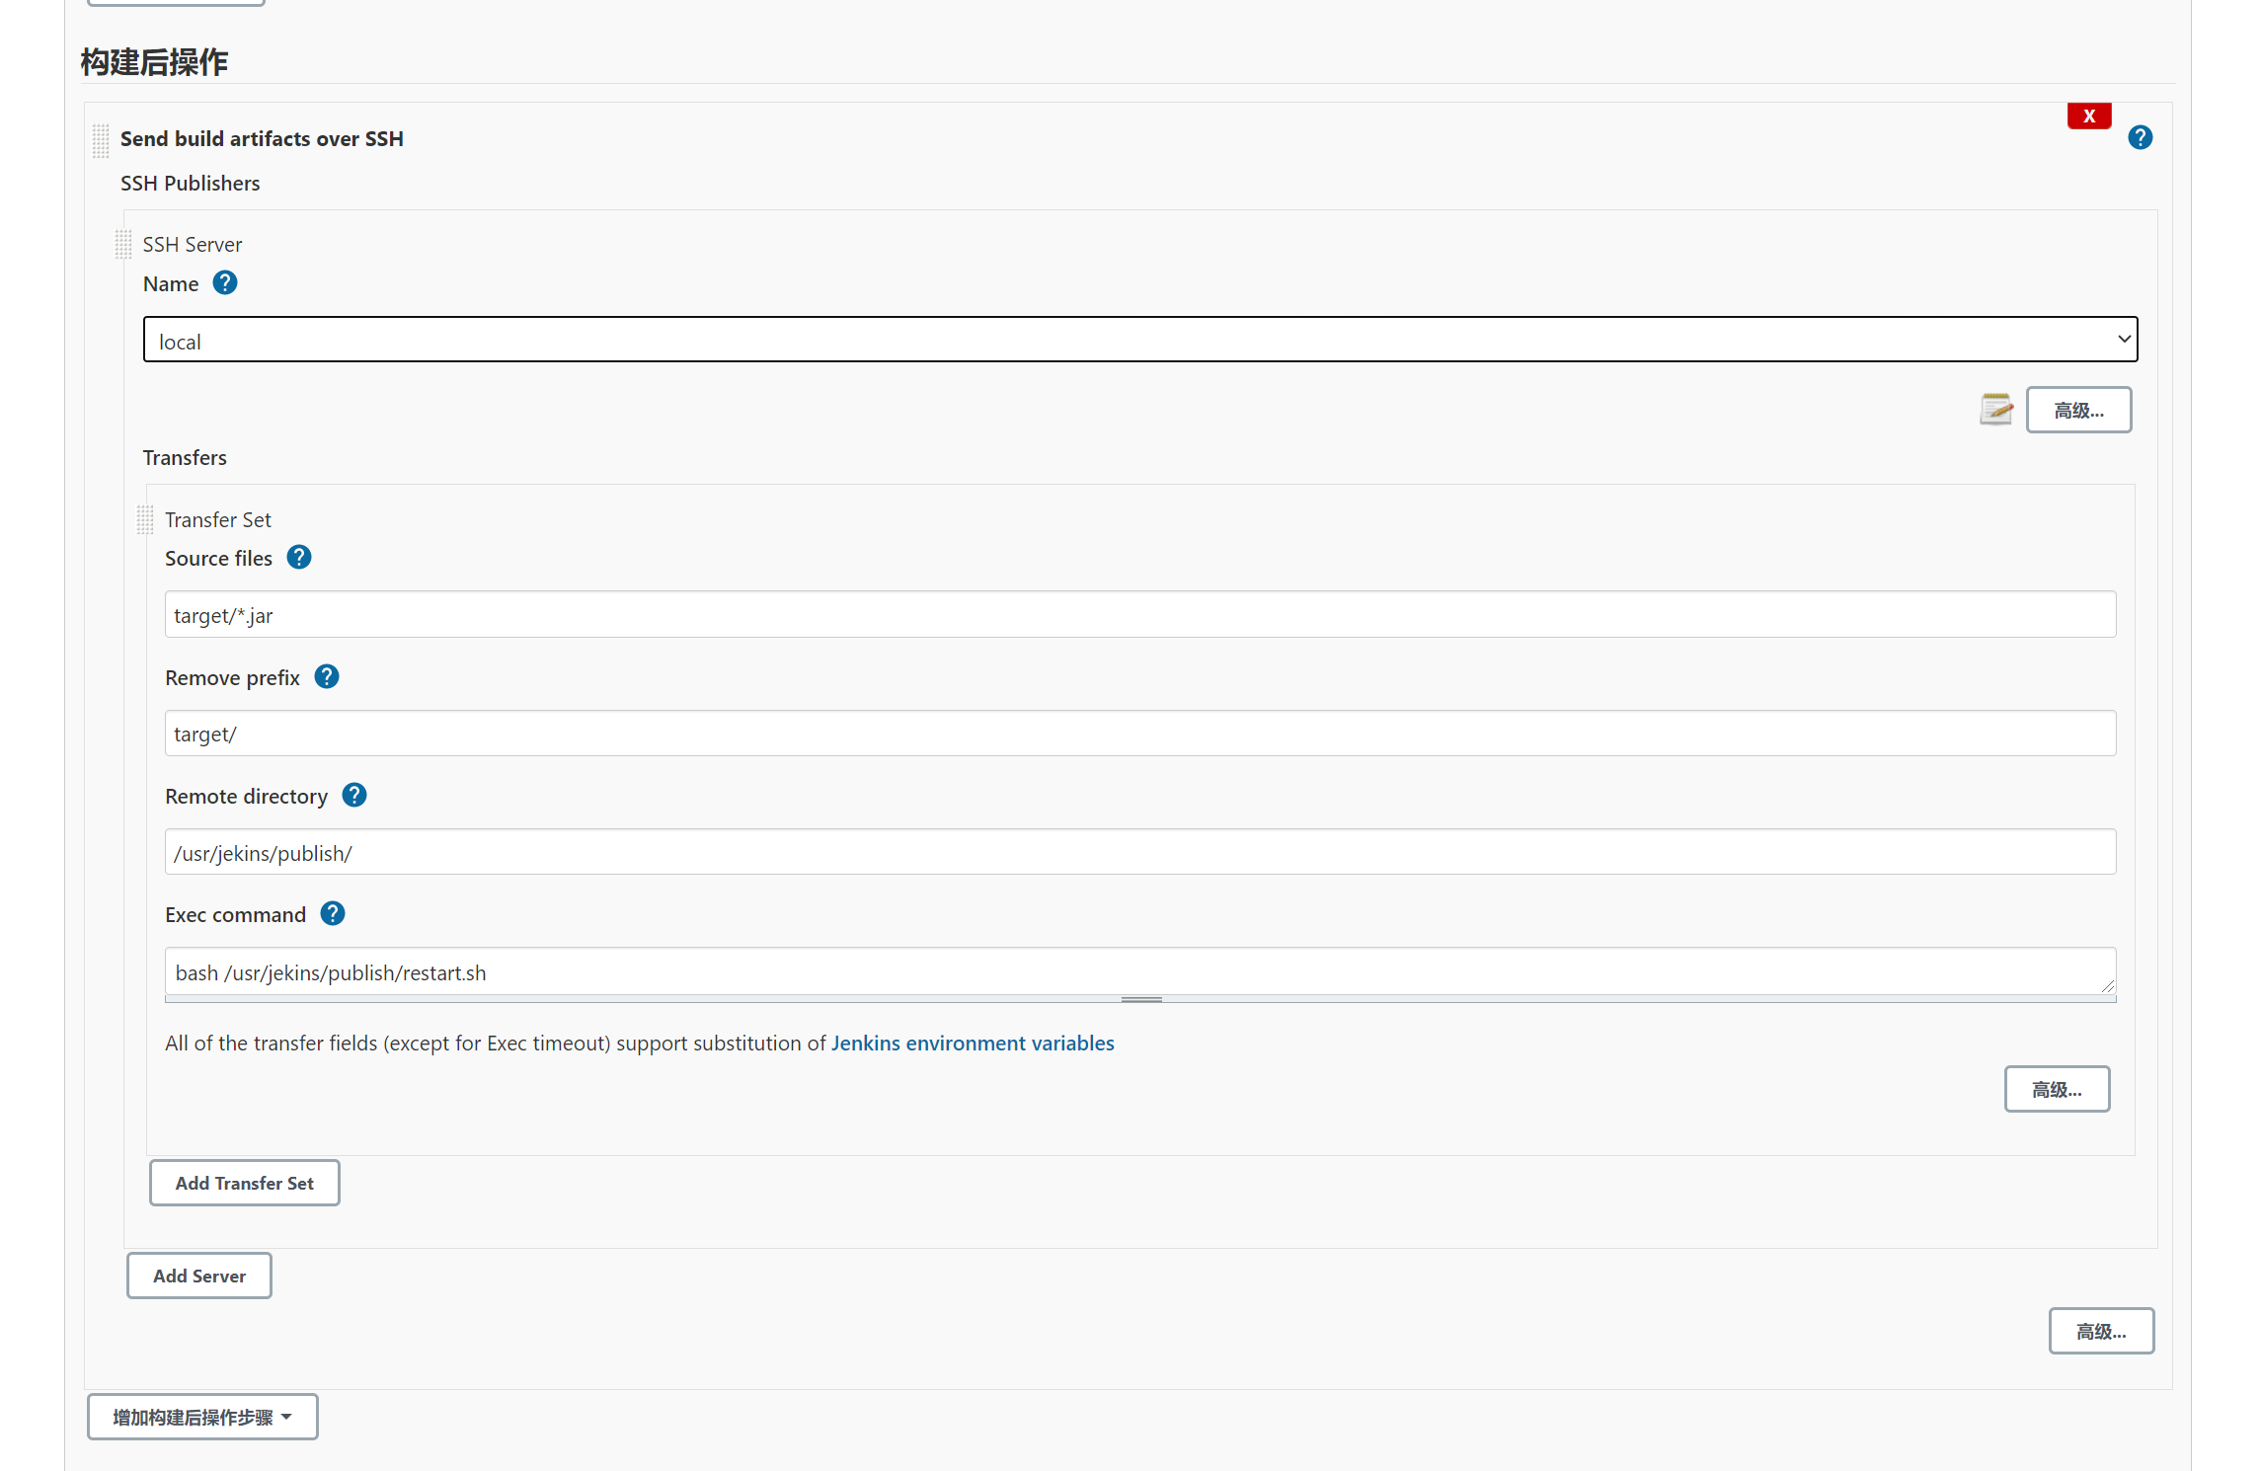Click the SSH Publishers label
Screen dimensions: 2261x1471
tap(191, 184)
